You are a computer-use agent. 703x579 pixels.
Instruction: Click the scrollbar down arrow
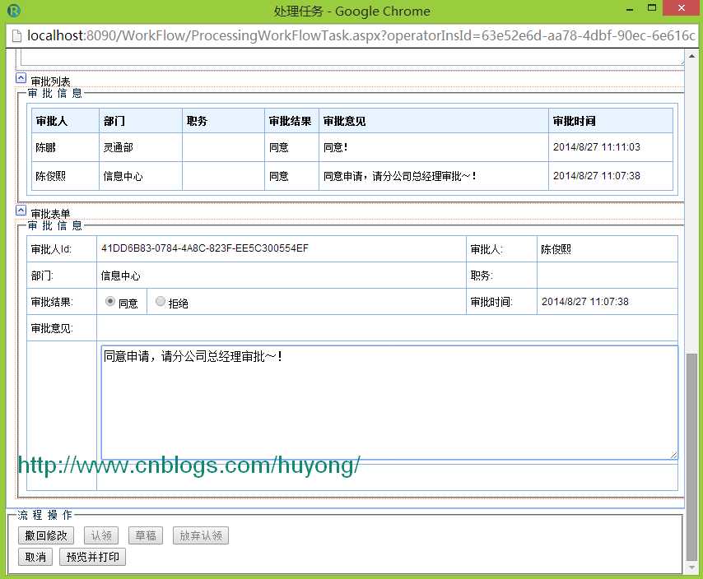(691, 567)
